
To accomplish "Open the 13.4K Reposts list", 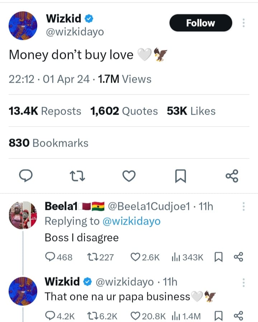I will pyautogui.click(x=45, y=111).
